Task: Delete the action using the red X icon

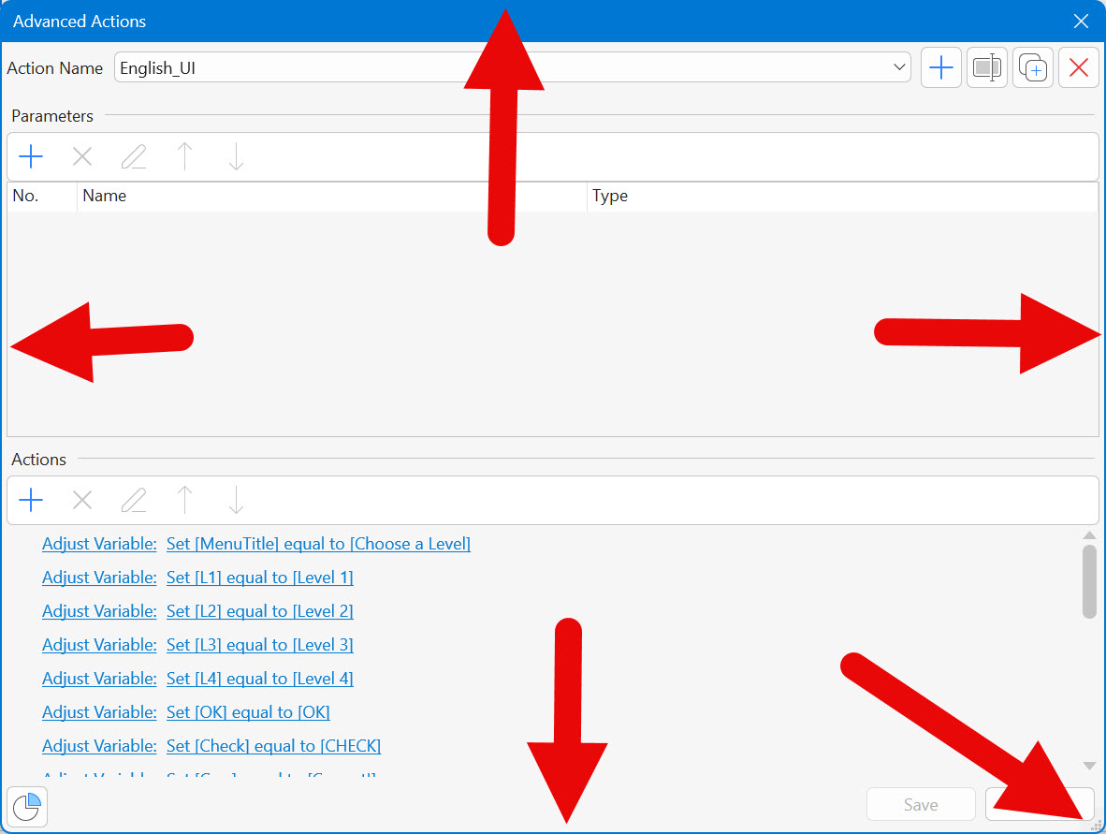Action: click(x=1079, y=68)
